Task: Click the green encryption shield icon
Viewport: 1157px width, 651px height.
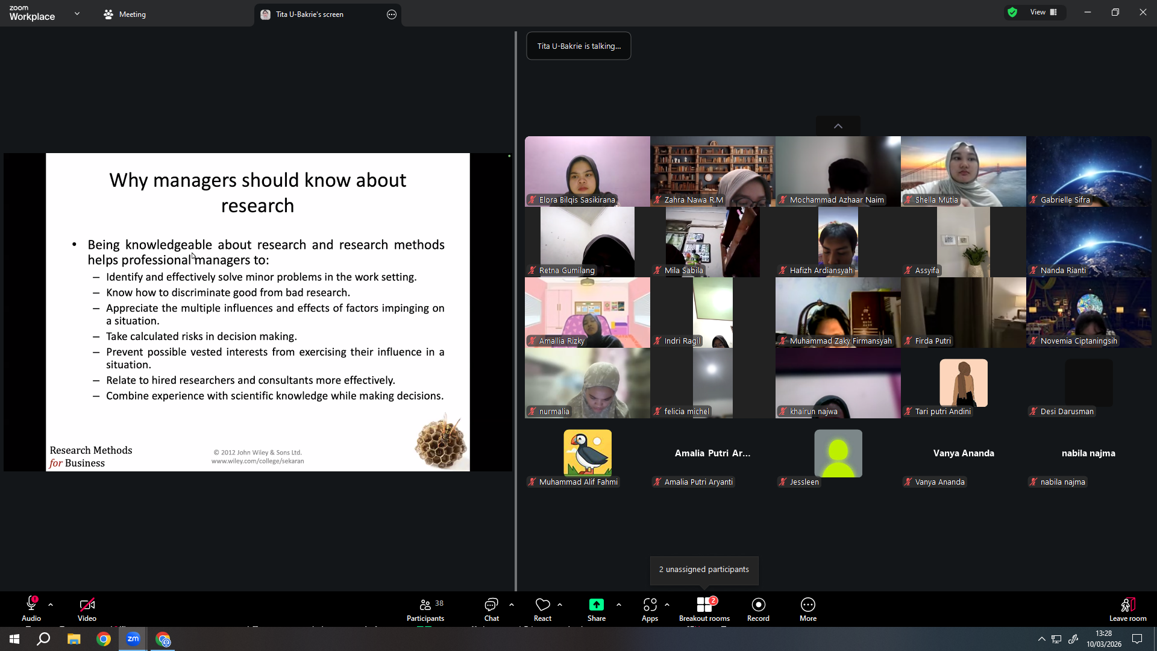Action: click(x=1012, y=12)
